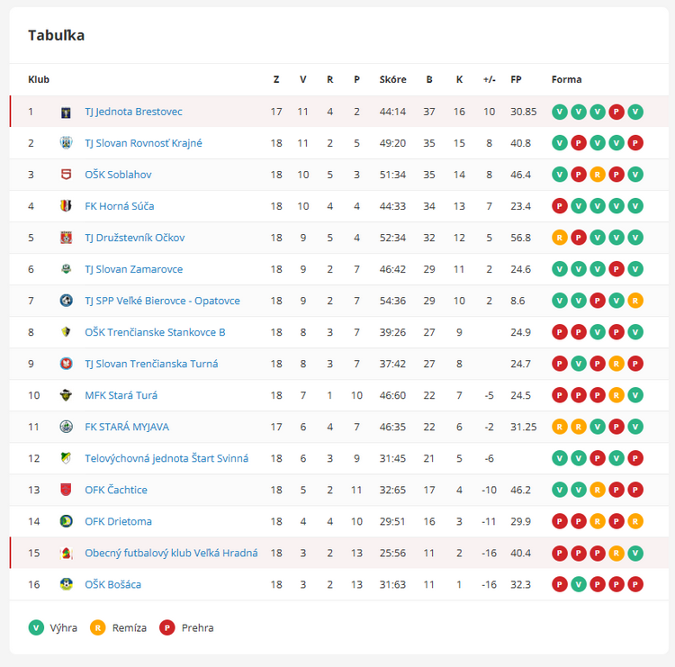Screen dimensions: 675x667
Task: Open OŠK Trenčianske Stankovce B link
Action: tap(155, 332)
